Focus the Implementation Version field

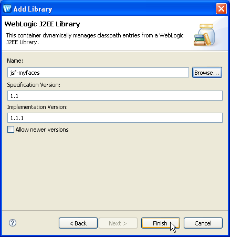[x=115, y=118]
